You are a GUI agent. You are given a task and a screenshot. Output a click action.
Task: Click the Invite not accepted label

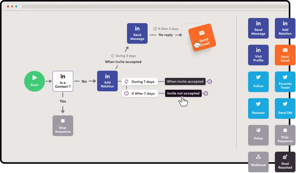coord(183,93)
